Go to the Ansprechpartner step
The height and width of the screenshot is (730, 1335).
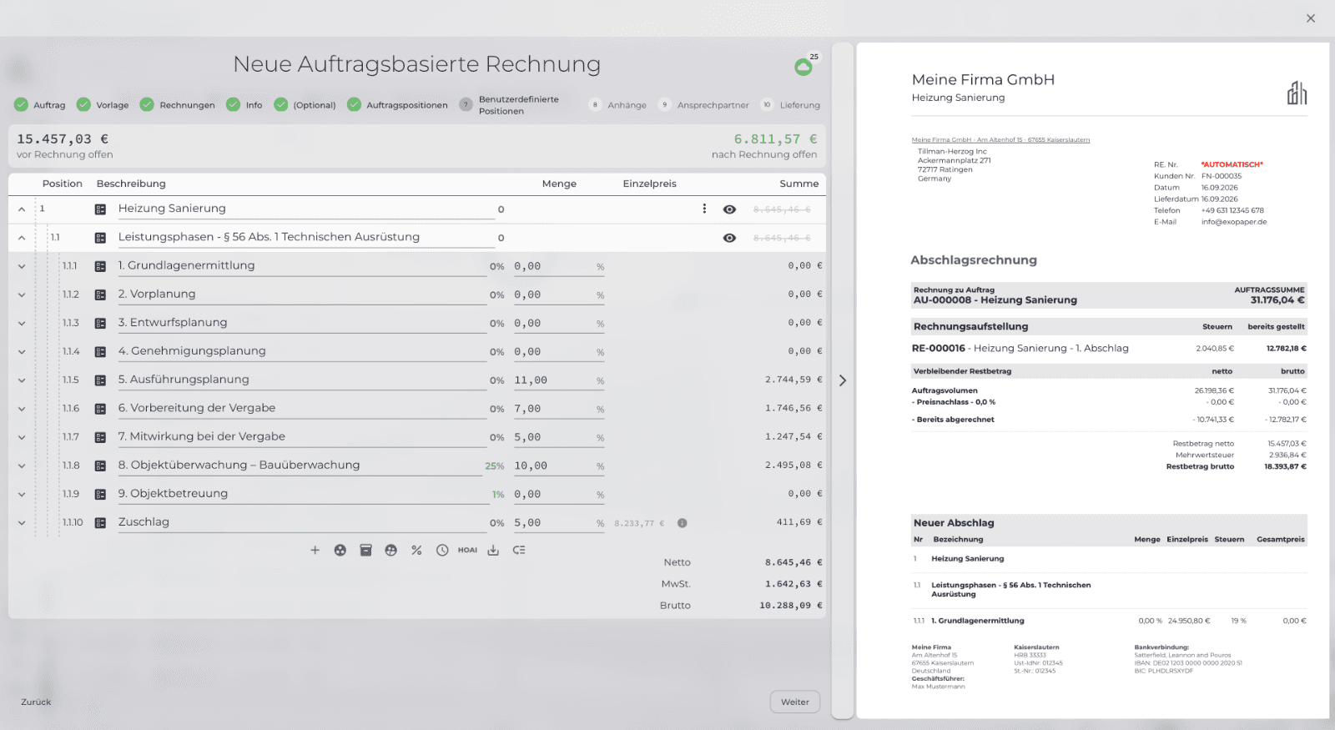[704, 105]
